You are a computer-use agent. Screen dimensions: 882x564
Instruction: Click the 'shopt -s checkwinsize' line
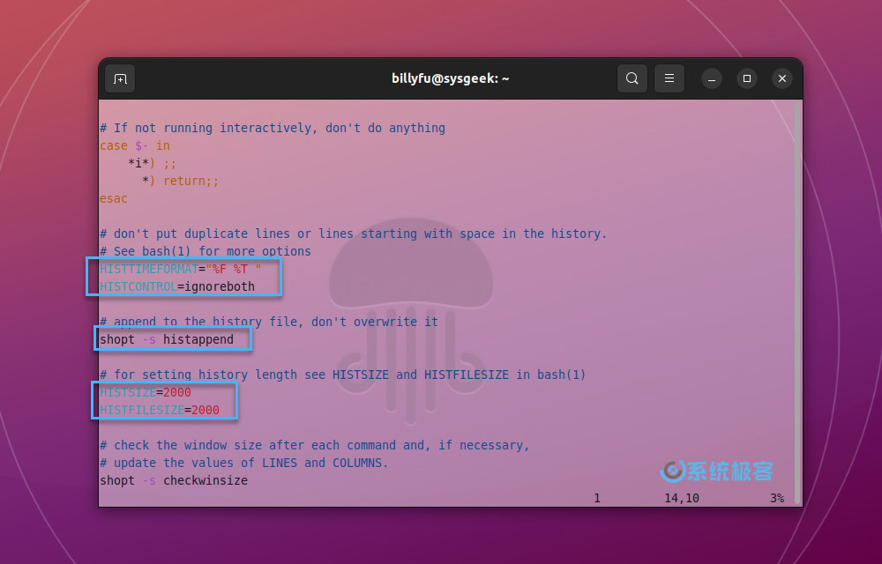pyautogui.click(x=174, y=480)
